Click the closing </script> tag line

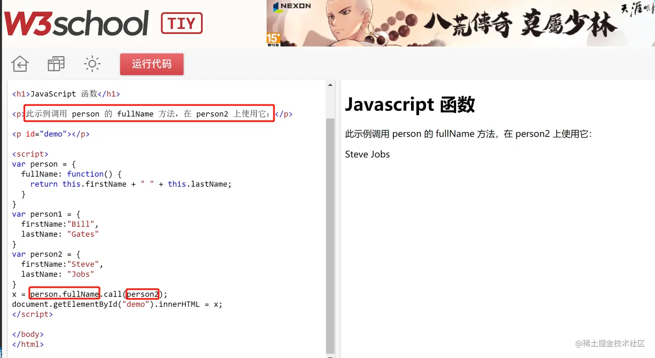(32, 314)
